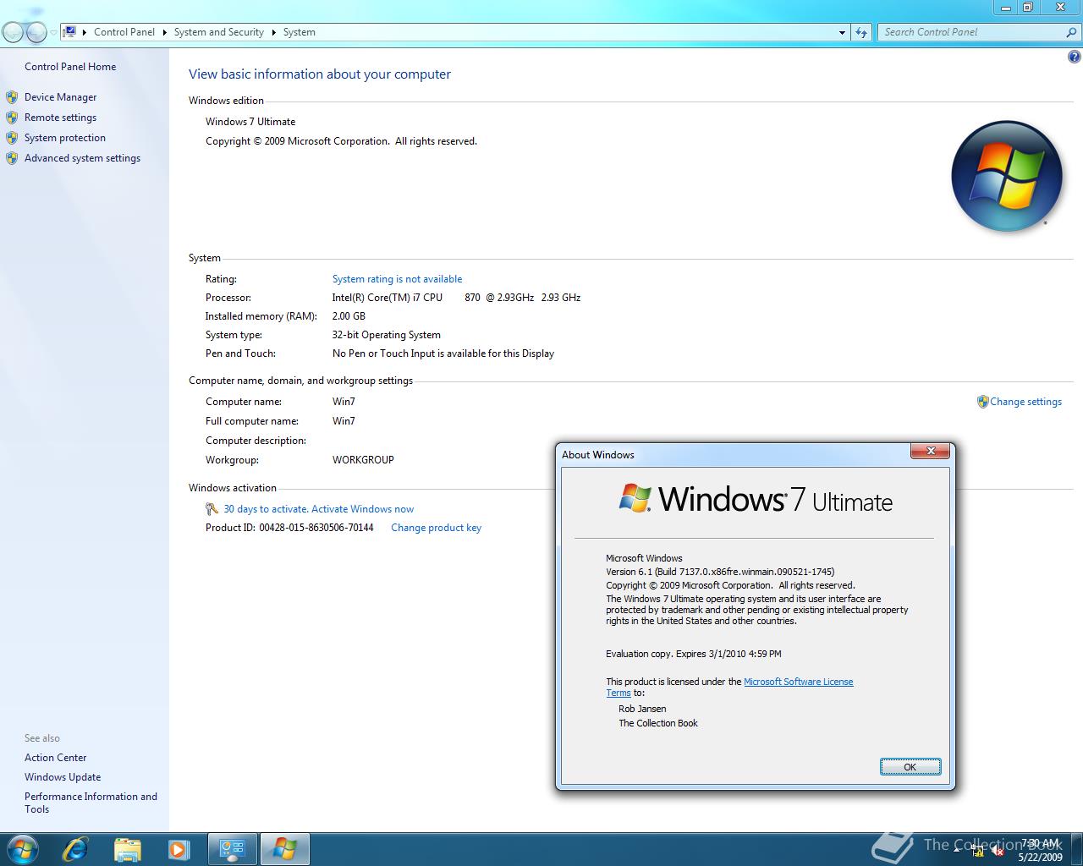The height and width of the screenshot is (866, 1083).
Task: Click the Control Panel icon in address bar
Action: click(70, 32)
